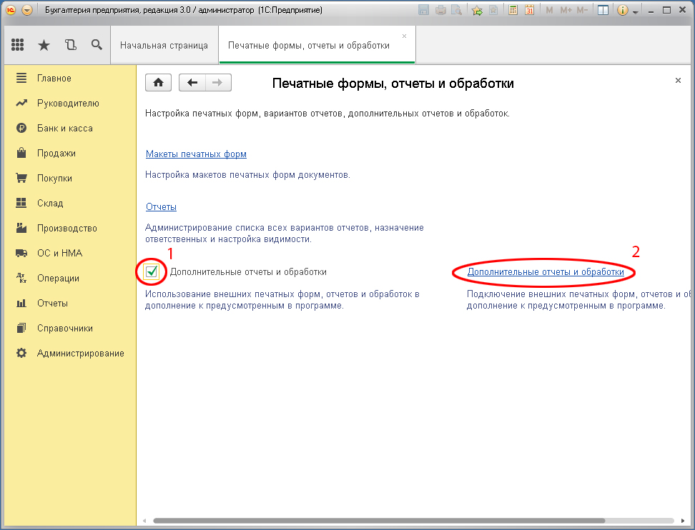The image size is (695, 530).
Task: Open the panel layout settings icon
Action: point(603,10)
